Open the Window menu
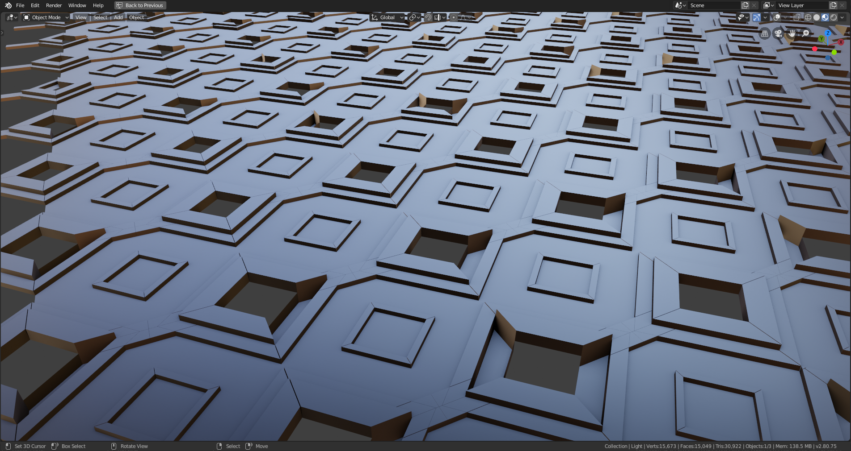The height and width of the screenshot is (451, 851). point(77,5)
